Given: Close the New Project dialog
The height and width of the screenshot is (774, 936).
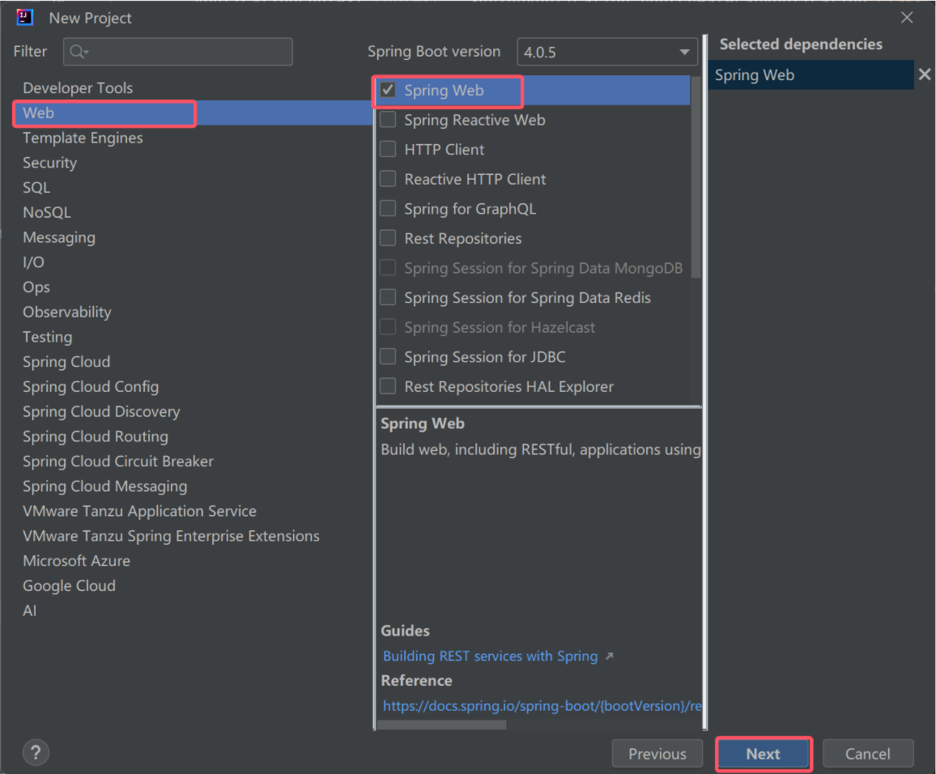Looking at the screenshot, I should click(907, 18).
